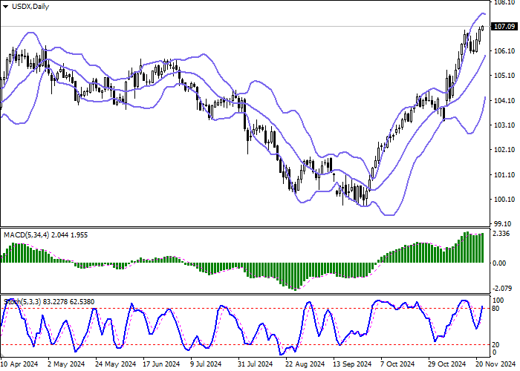Click the 9 Jul 2024 date label

coord(206,364)
